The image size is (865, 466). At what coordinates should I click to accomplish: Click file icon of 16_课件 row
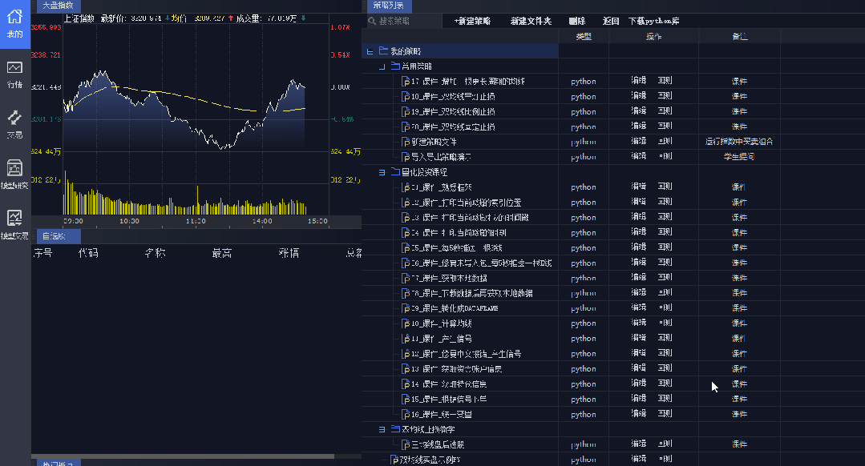click(x=406, y=414)
